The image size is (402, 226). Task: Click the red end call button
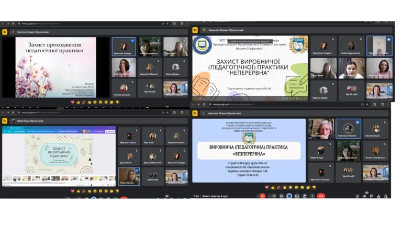(x=321, y=196)
